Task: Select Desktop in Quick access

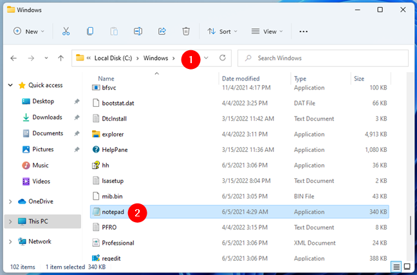Action: coord(43,101)
